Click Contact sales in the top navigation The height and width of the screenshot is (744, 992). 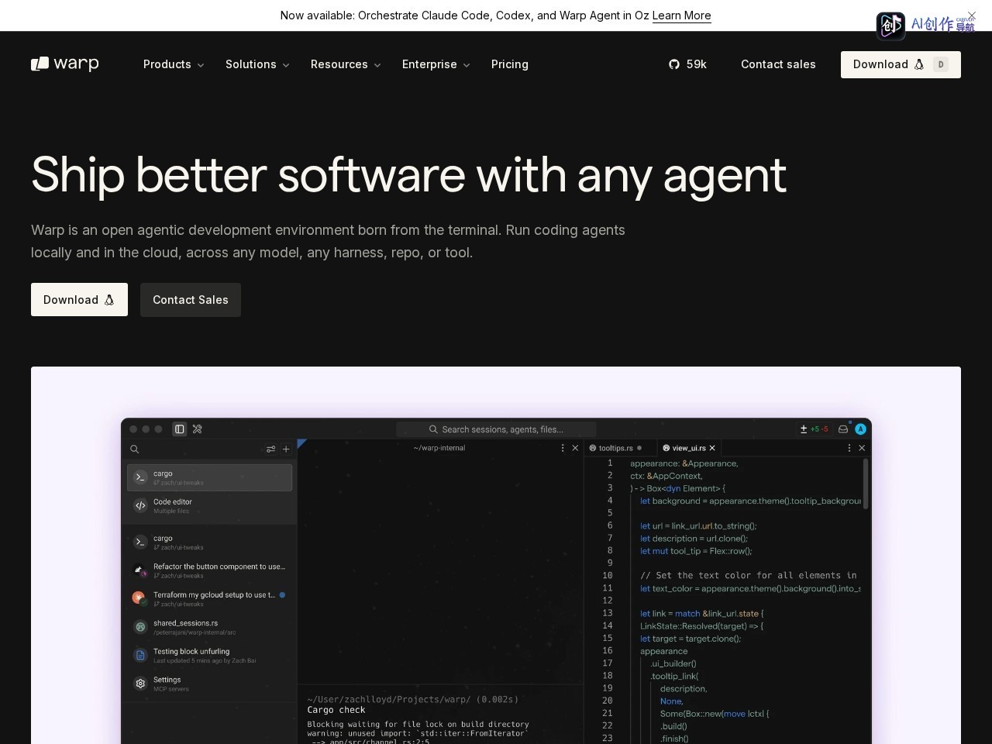[778, 64]
